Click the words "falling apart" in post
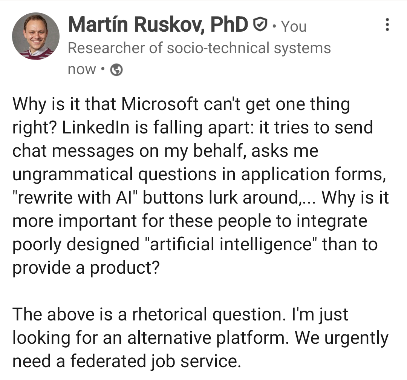The image size is (407, 380). tap(195, 128)
